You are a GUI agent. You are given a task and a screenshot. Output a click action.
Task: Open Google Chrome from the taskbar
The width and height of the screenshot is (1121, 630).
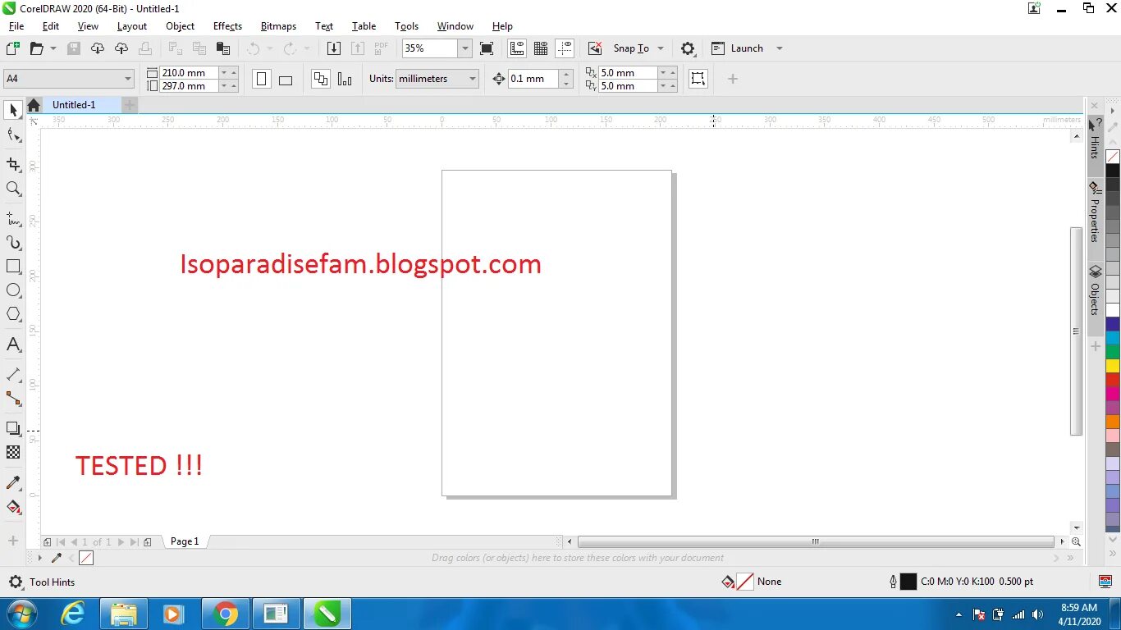[x=226, y=614]
